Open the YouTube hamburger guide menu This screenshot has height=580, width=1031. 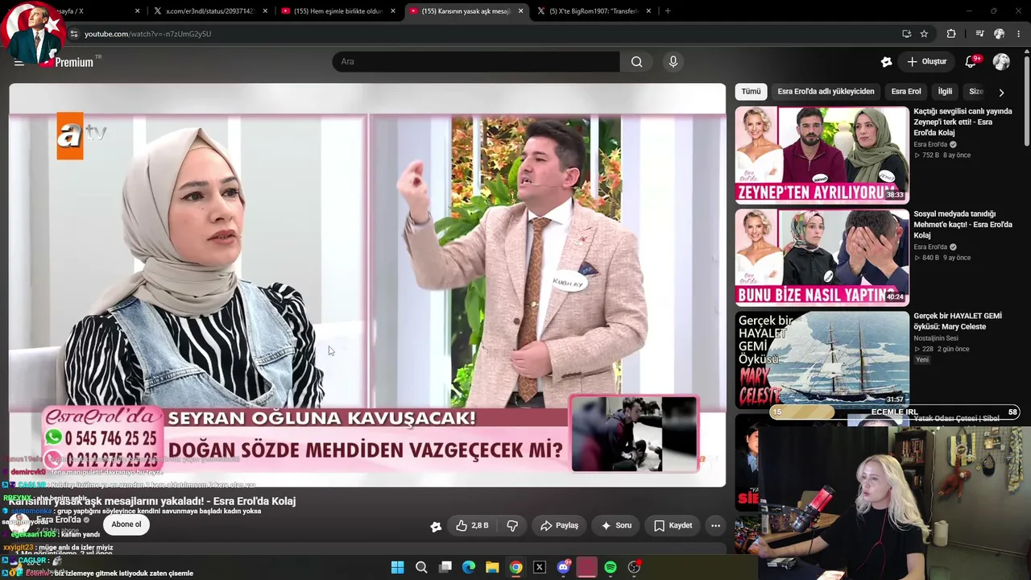19,62
